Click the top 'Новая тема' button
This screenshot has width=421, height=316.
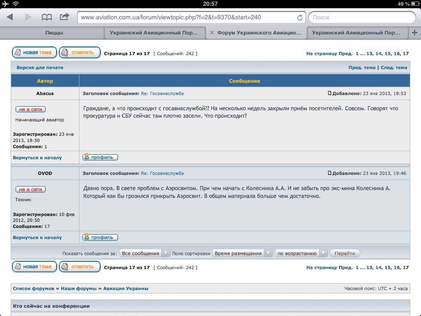[x=34, y=53]
